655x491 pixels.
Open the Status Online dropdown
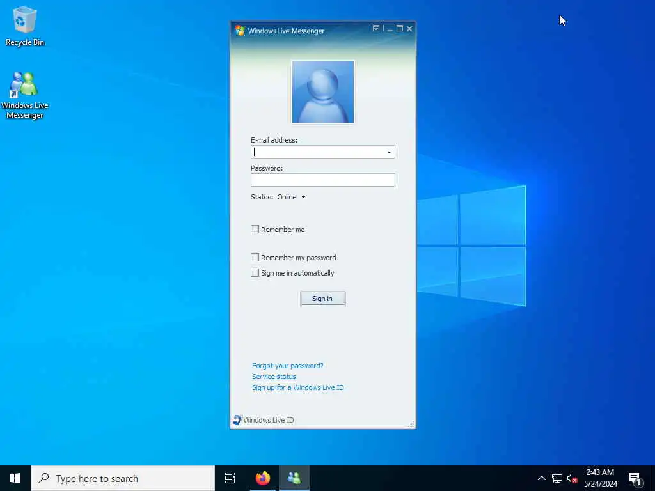pyautogui.click(x=291, y=197)
